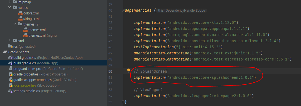The height and width of the screenshot is (106, 301).
Task: Click the proguard-rules.pro file icon
Action: pyautogui.click(x=10, y=69)
